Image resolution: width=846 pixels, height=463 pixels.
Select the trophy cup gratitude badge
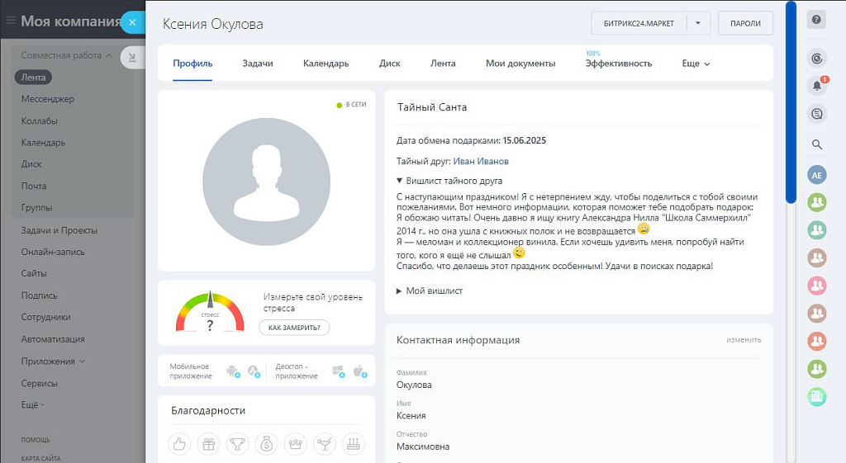pos(237,444)
